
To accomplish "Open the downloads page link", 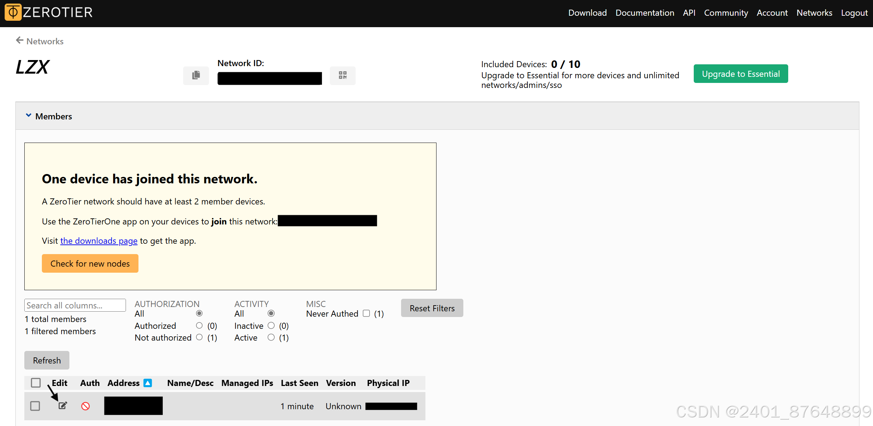I will 99,241.
